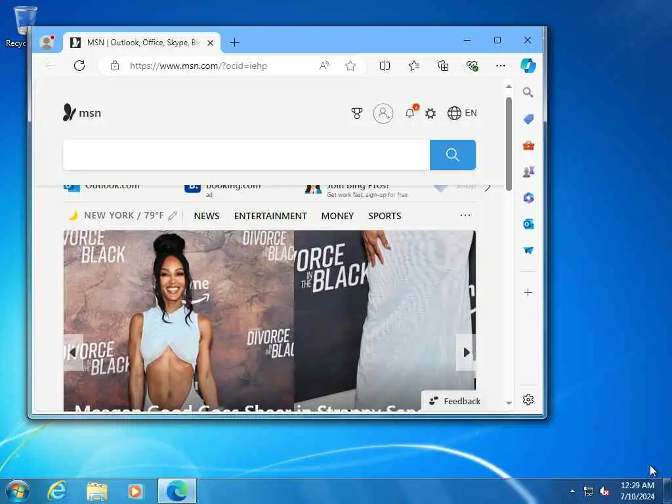Open sidebar Outlook icon

pyautogui.click(x=528, y=224)
